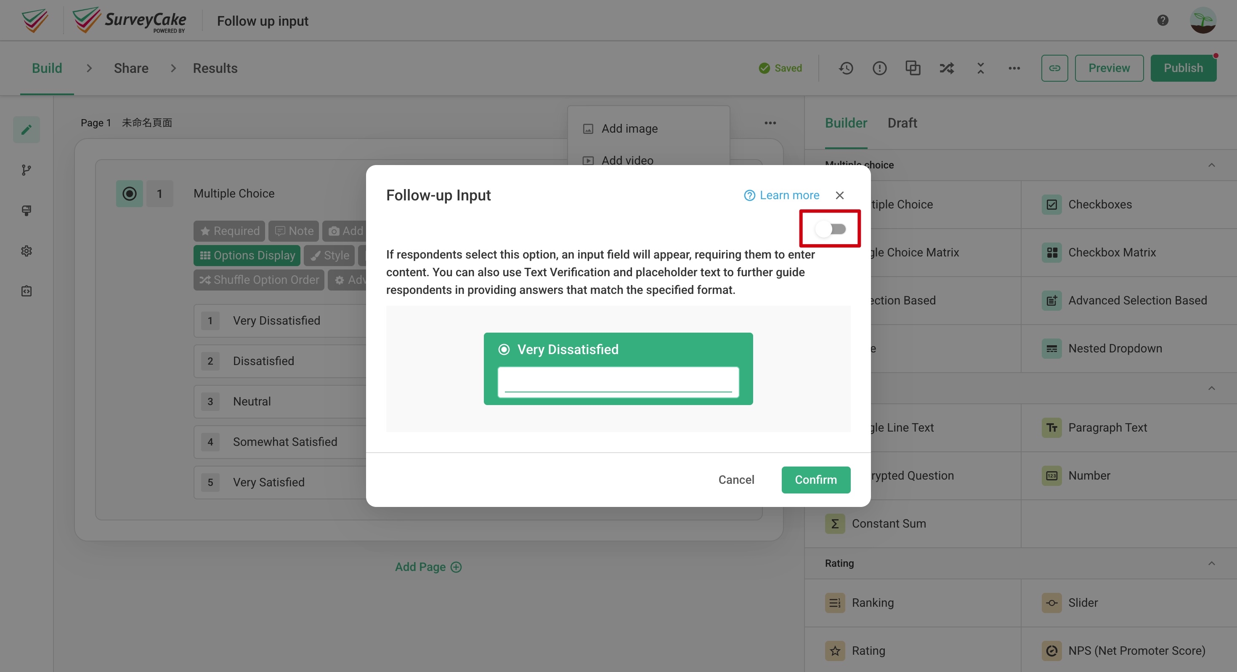This screenshot has width=1237, height=672.
Task: Switch to the Draft tab
Action: (903, 123)
